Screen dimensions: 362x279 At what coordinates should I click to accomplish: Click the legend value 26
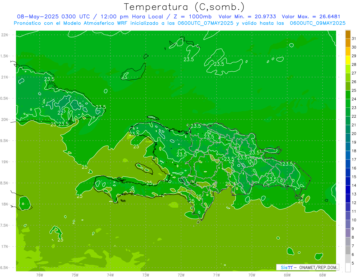click(x=354, y=82)
